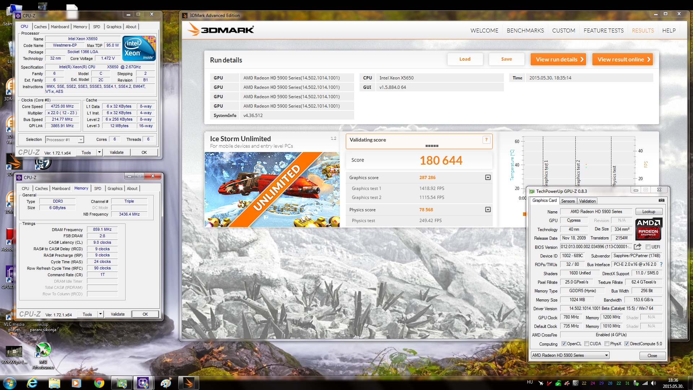
Task: Click the Ice Storm Unlimited preview image
Action: pos(272,189)
